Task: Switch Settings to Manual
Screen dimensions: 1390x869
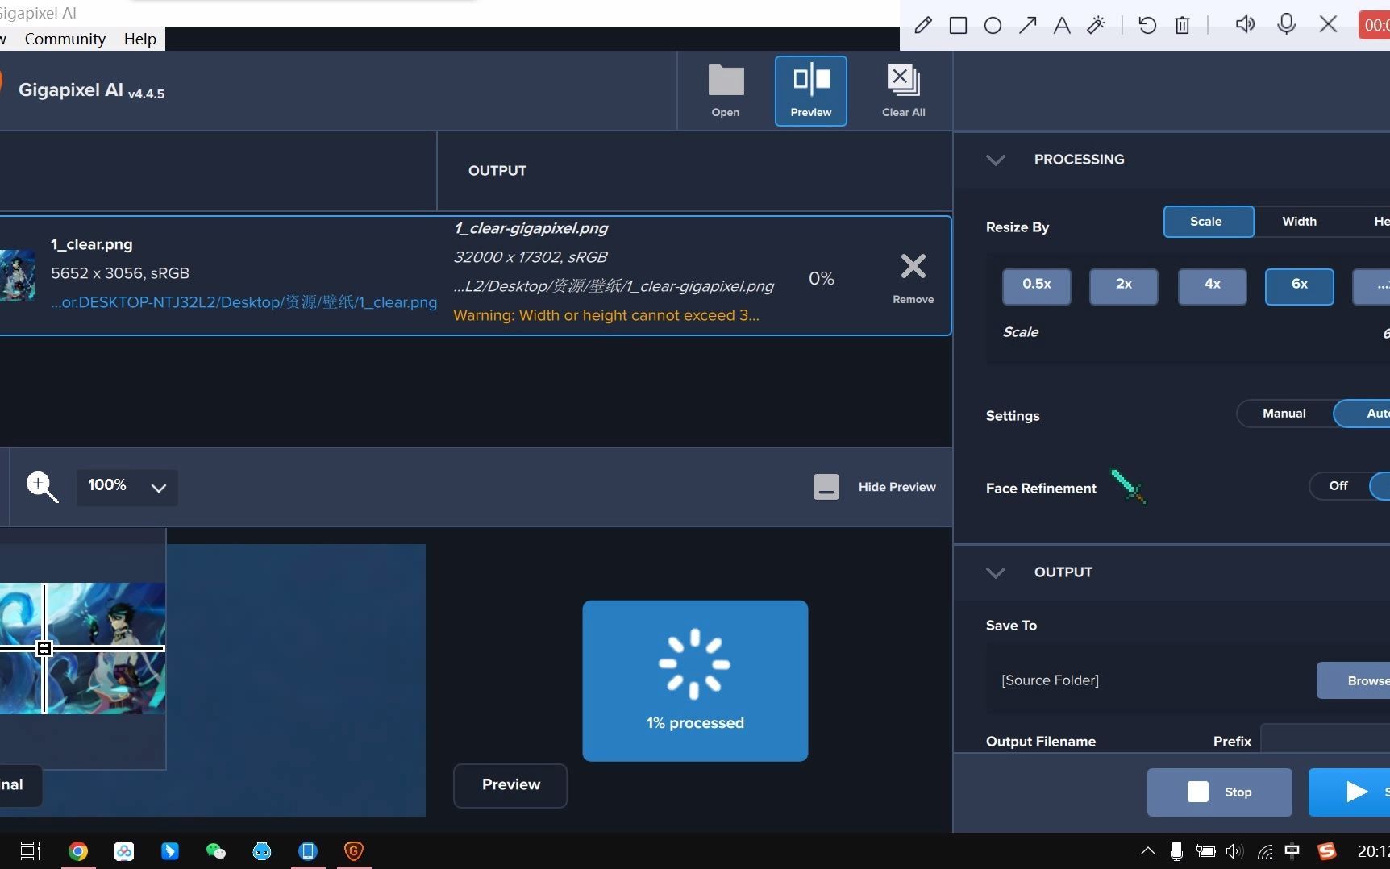Action: click(x=1284, y=414)
